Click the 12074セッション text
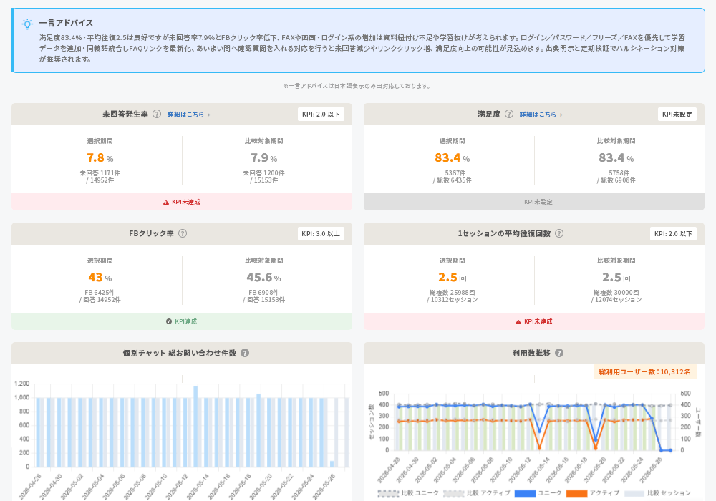This screenshot has width=716, height=501. pyautogui.click(x=616, y=300)
